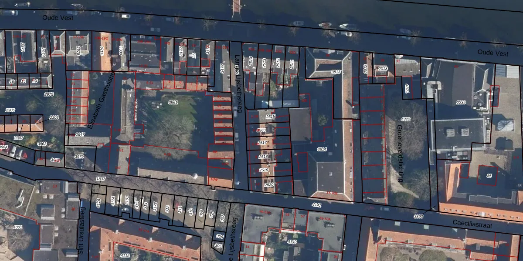Click parcel label 4112
The width and height of the screenshot is (523, 261).
[125, 255]
